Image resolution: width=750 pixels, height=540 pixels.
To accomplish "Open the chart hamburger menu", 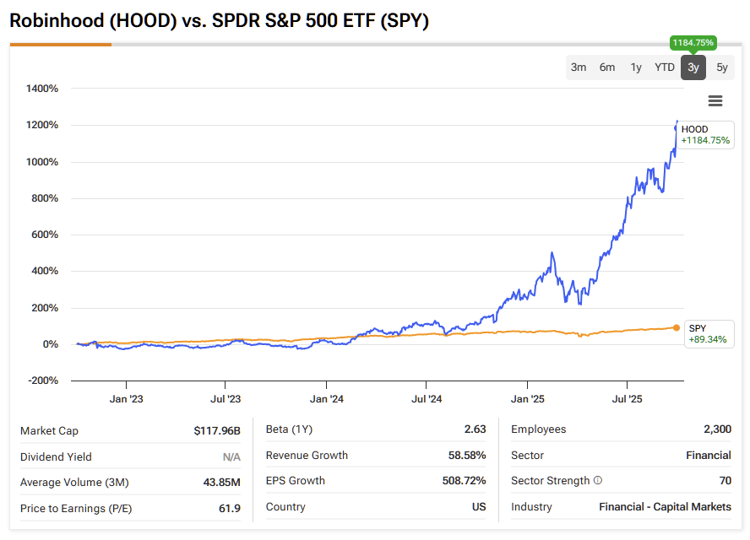I will (x=715, y=101).
